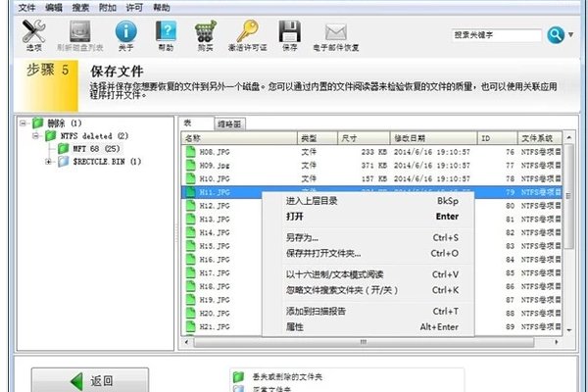
Task: Sort by the 文件系统 column header
Action: pos(540,138)
